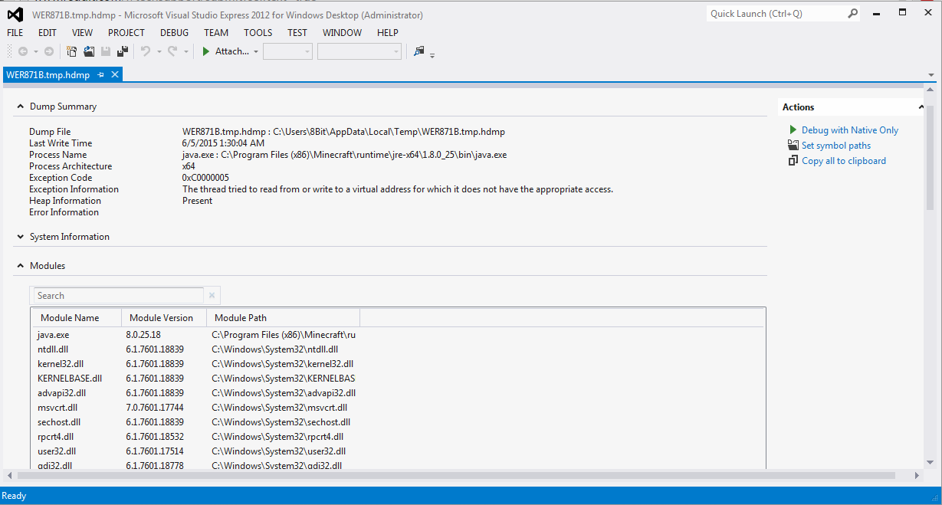Click the Open File toolbar icon
Image resolution: width=942 pixels, height=505 pixels.
coord(89,51)
